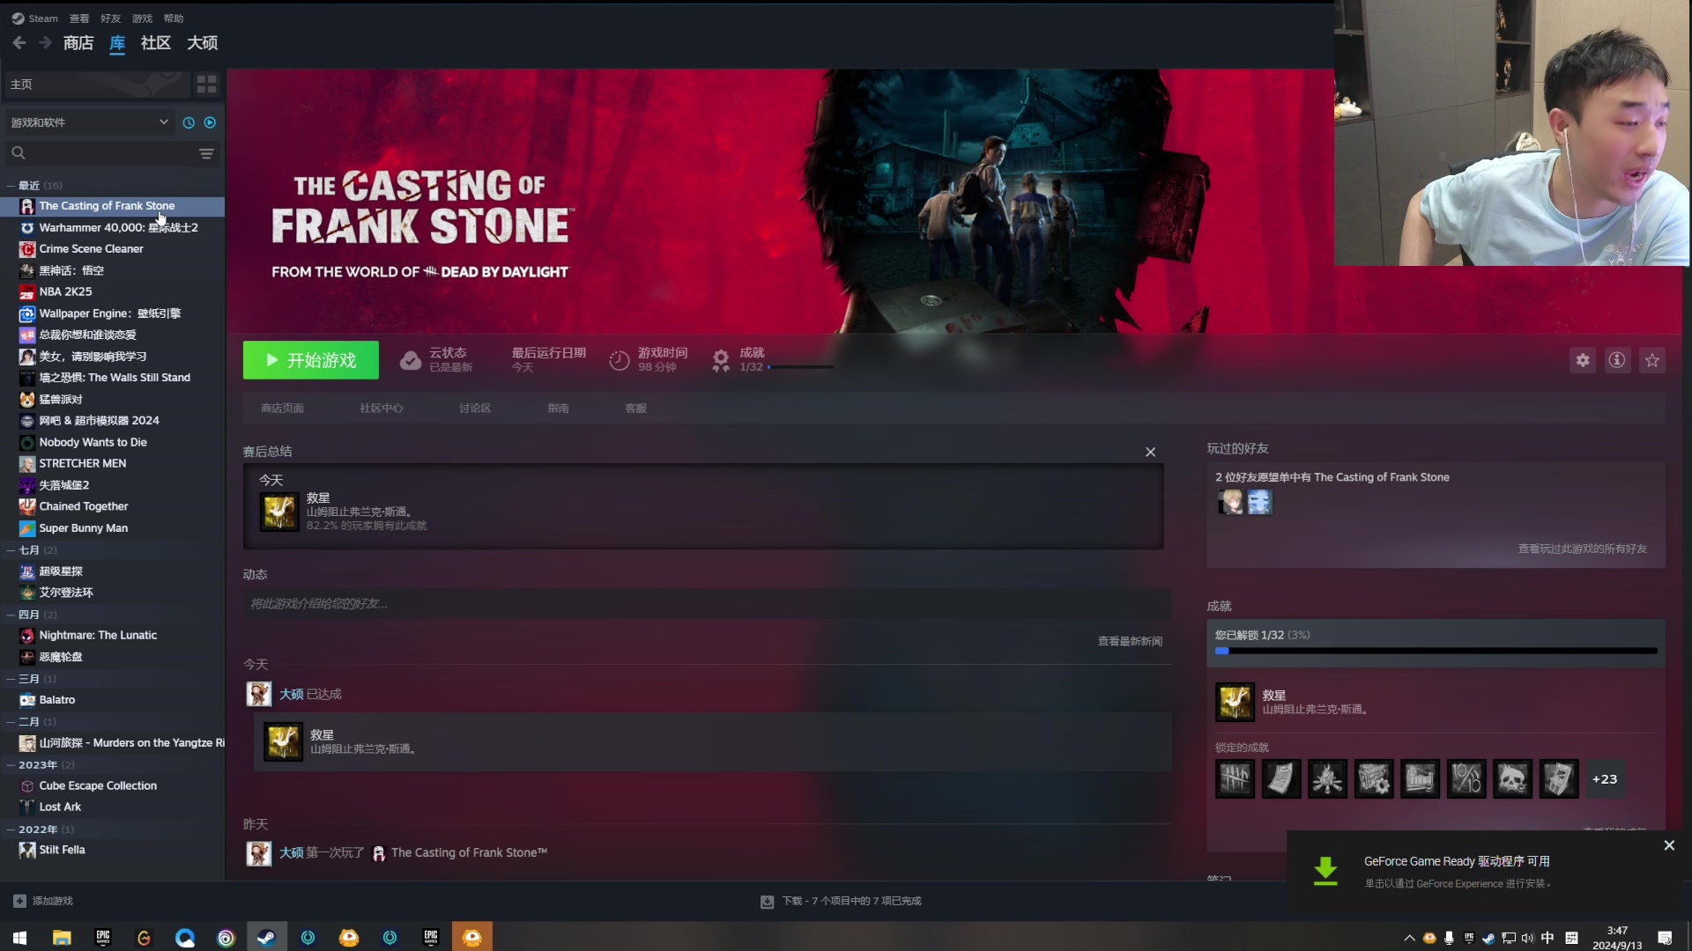Add game to favorites with star icon
Image resolution: width=1692 pixels, height=951 pixels.
coord(1652,360)
